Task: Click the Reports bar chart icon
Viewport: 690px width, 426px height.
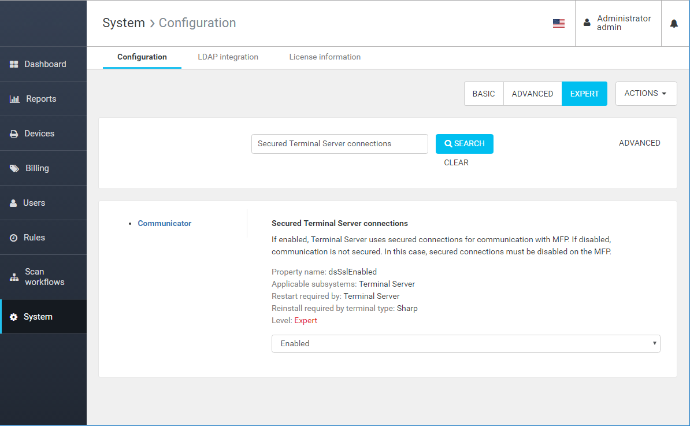Action: [15, 99]
